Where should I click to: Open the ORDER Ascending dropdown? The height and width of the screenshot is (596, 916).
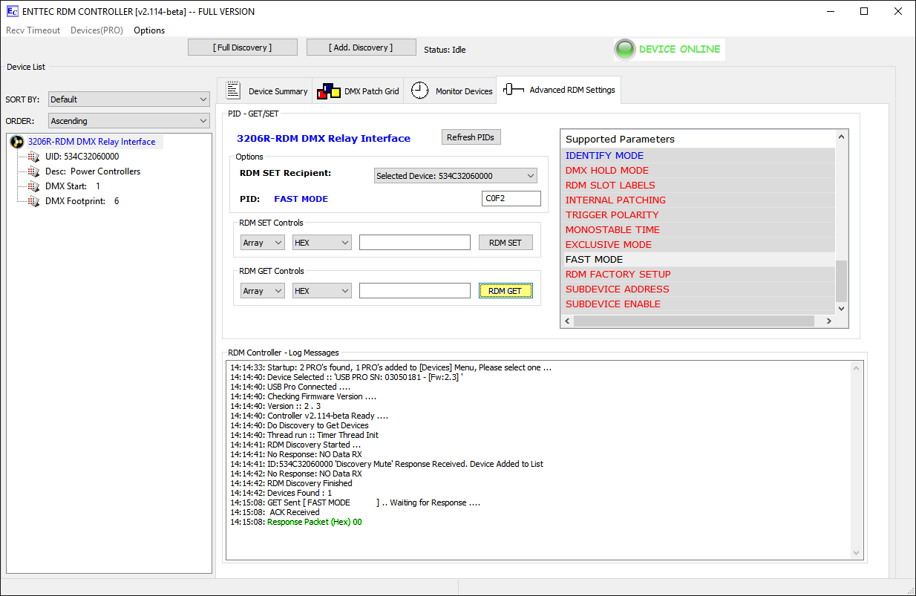[129, 121]
